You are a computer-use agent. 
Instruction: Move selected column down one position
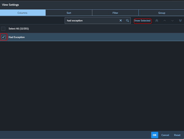click(172, 21)
